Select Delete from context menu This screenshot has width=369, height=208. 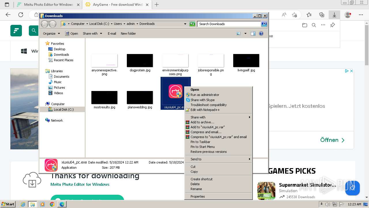click(x=218, y=184)
